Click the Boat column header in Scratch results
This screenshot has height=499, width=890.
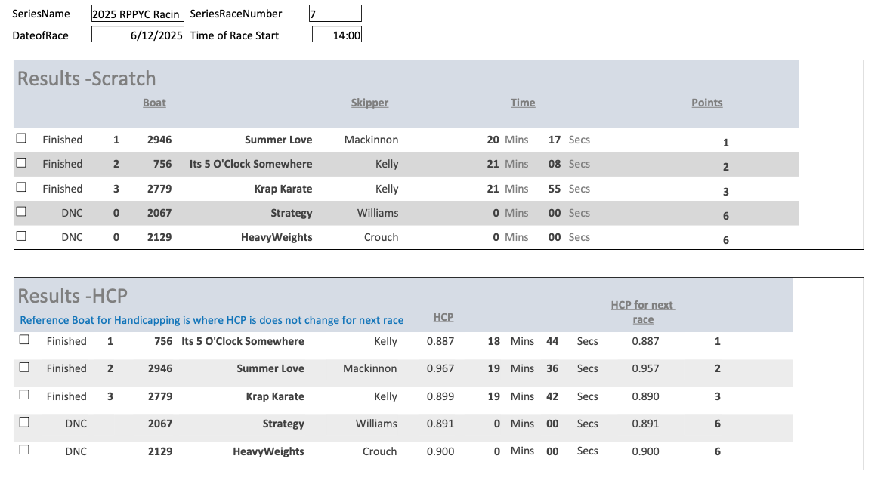point(154,103)
